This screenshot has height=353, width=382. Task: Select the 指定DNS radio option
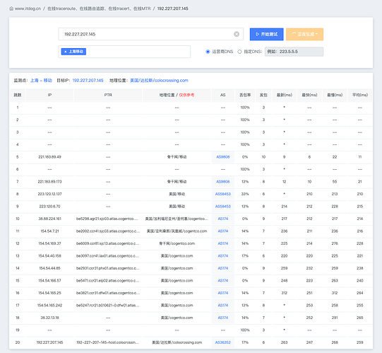(x=239, y=52)
